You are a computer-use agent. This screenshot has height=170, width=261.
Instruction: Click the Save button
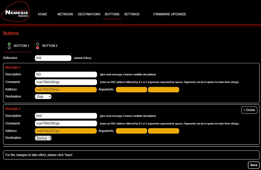[x=253, y=165]
